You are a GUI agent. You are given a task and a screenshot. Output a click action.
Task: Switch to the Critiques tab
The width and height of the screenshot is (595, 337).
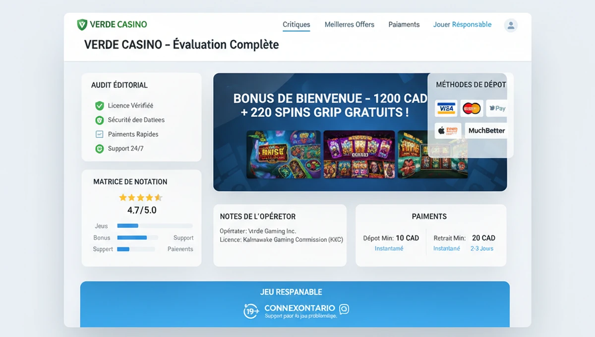pos(297,24)
